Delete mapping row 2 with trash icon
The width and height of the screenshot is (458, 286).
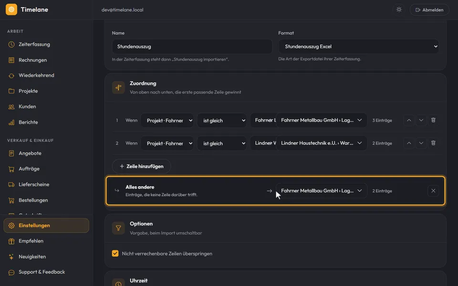tap(433, 143)
